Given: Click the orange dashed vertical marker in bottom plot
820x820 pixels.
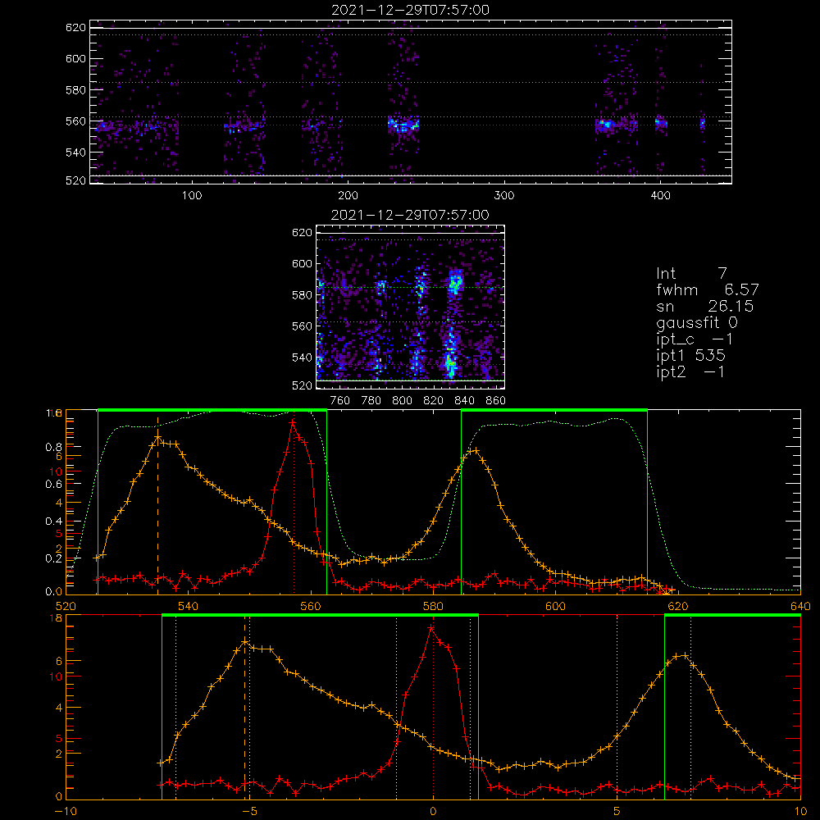Looking at the screenshot, I should (244, 708).
